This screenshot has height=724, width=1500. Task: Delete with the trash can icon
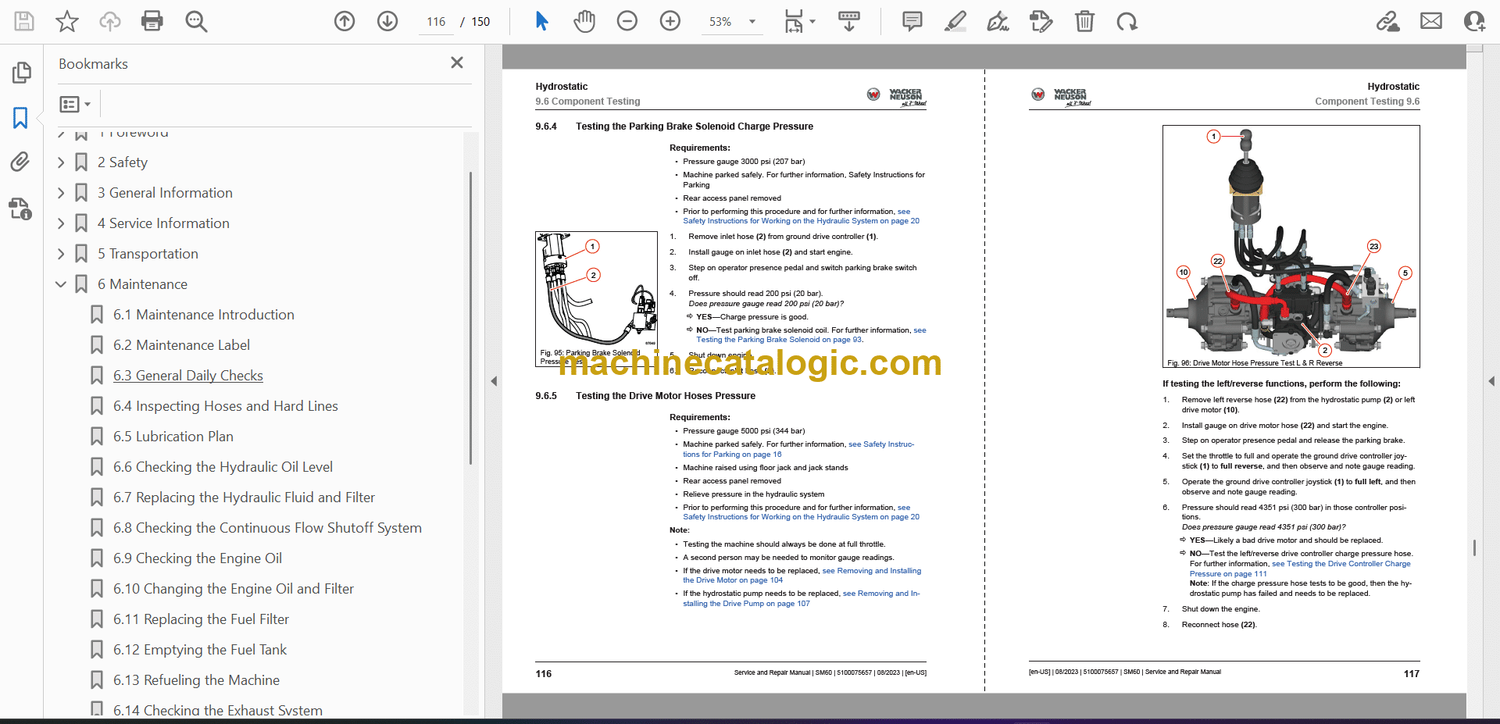[x=1084, y=21]
